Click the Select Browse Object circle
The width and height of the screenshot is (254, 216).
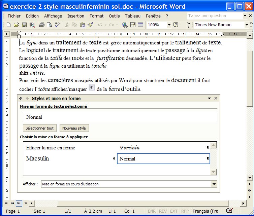click(x=250, y=190)
